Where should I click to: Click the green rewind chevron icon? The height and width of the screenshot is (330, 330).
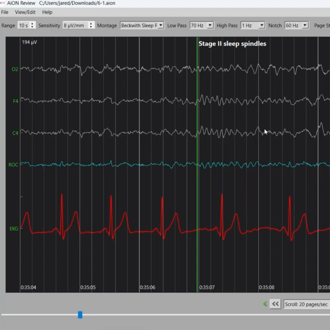coord(265,304)
